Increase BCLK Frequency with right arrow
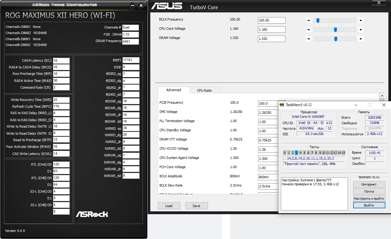The height and width of the screenshot is (239, 391). click(x=361, y=21)
